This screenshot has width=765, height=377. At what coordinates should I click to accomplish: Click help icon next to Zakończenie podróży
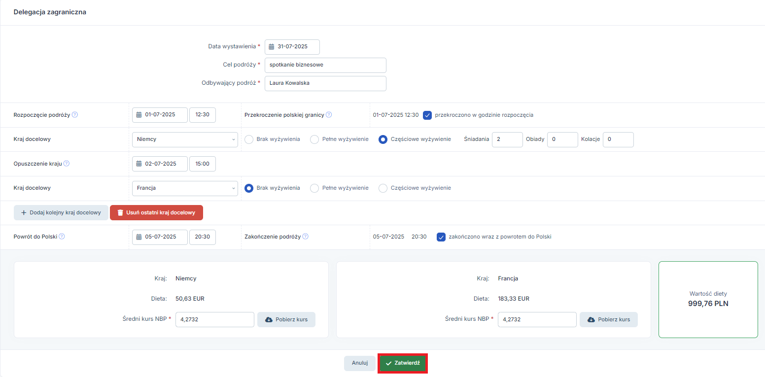click(x=306, y=237)
